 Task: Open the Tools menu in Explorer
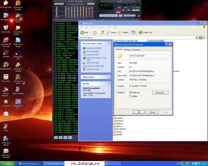[109, 27]
